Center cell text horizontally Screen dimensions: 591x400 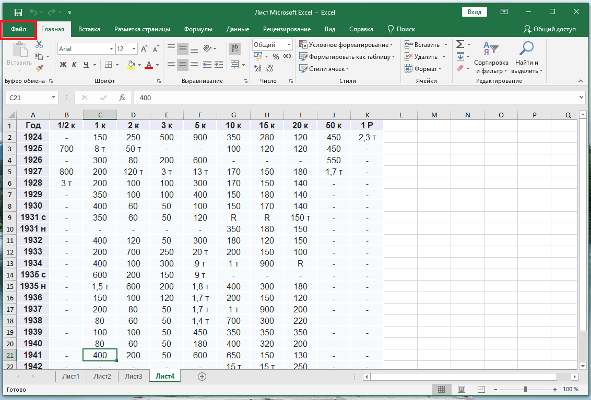182,65
